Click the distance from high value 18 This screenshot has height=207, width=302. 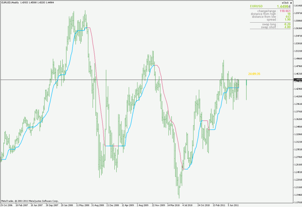point(289,14)
